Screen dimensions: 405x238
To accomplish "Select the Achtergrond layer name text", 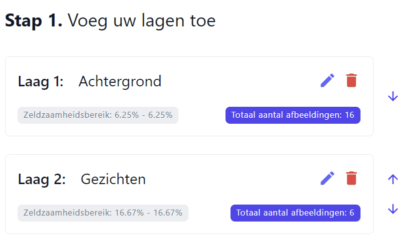I will point(120,82).
